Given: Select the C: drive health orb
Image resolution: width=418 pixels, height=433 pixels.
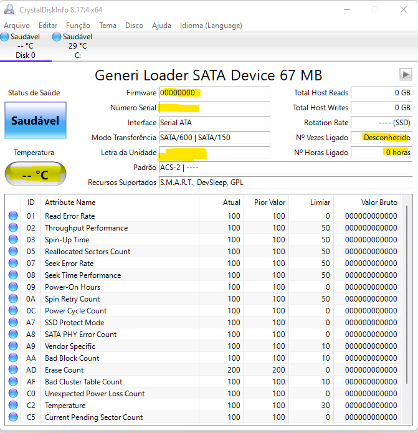Looking at the screenshot, I should click(x=57, y=37).
